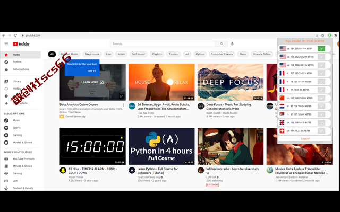Select the Python filter chip
This screenshot has width=340, height=212.
click(200, 54)
